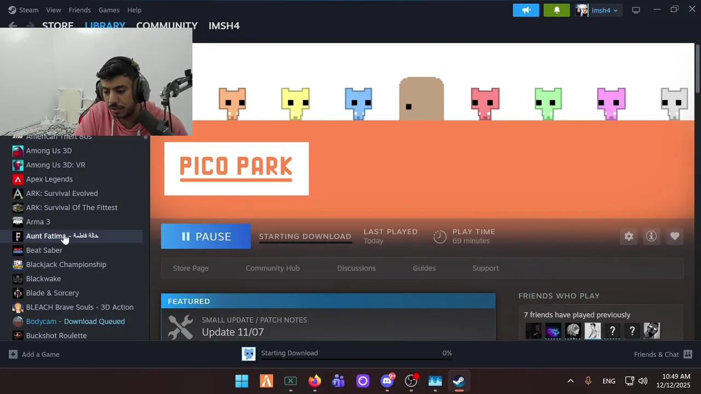Open Discord from the taskbar
This screenshot has height=394, width=701.
click(x=387, y=381)
